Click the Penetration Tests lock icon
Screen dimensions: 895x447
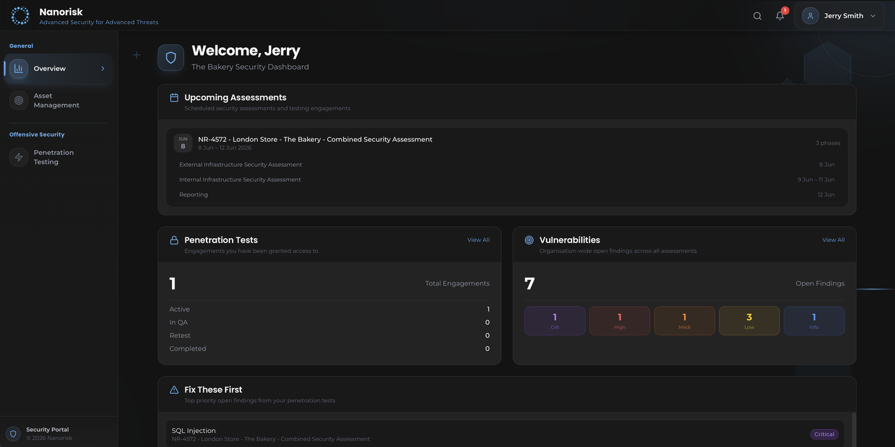coord(174,240)
